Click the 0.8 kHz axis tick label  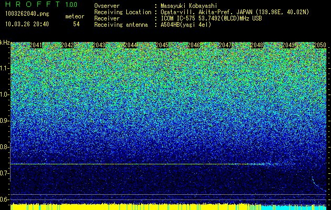(5, 147)
